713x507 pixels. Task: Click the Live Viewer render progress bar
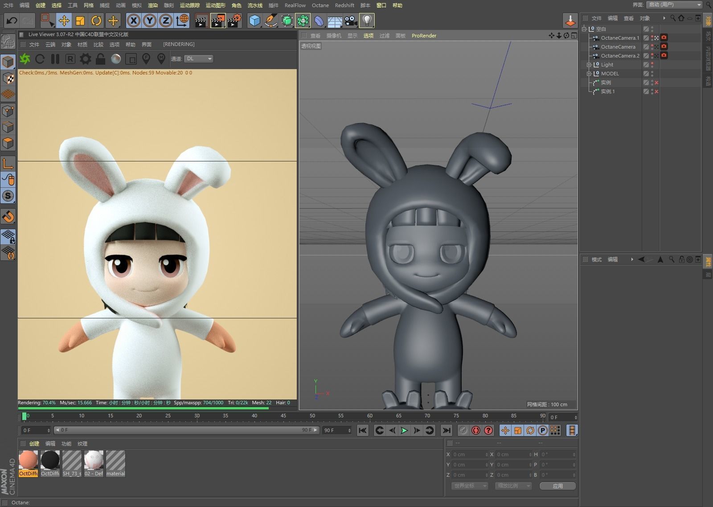(157, 408)
